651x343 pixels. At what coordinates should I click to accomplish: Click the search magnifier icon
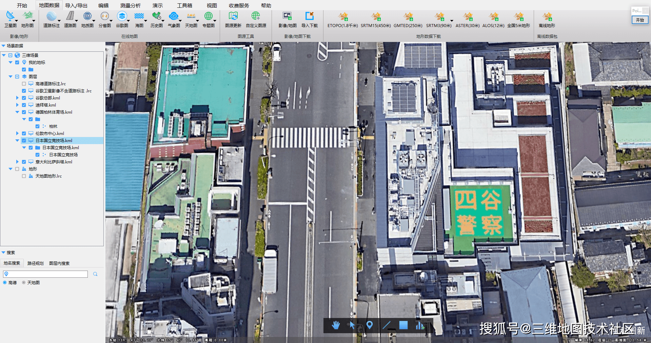point(95,274)
